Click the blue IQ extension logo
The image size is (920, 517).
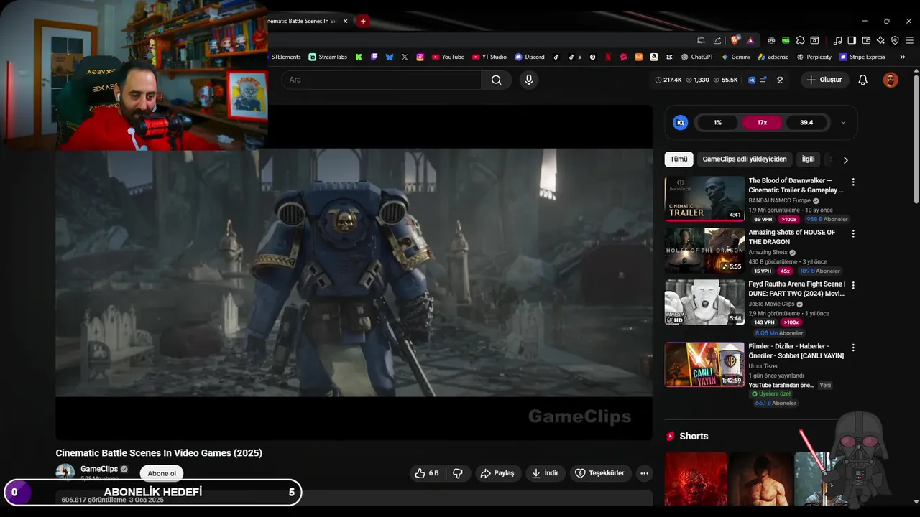click(x=680, y=123)
